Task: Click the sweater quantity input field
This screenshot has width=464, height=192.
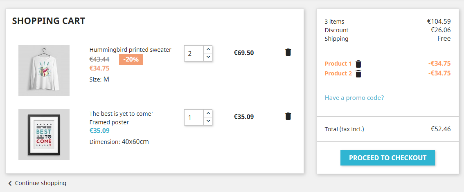Action: pos(194,53)
